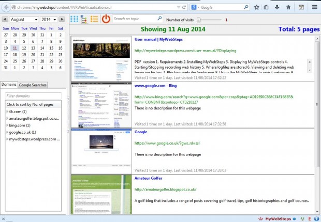Switch to the tree view
321x222 pixels.
pos(83,19)
